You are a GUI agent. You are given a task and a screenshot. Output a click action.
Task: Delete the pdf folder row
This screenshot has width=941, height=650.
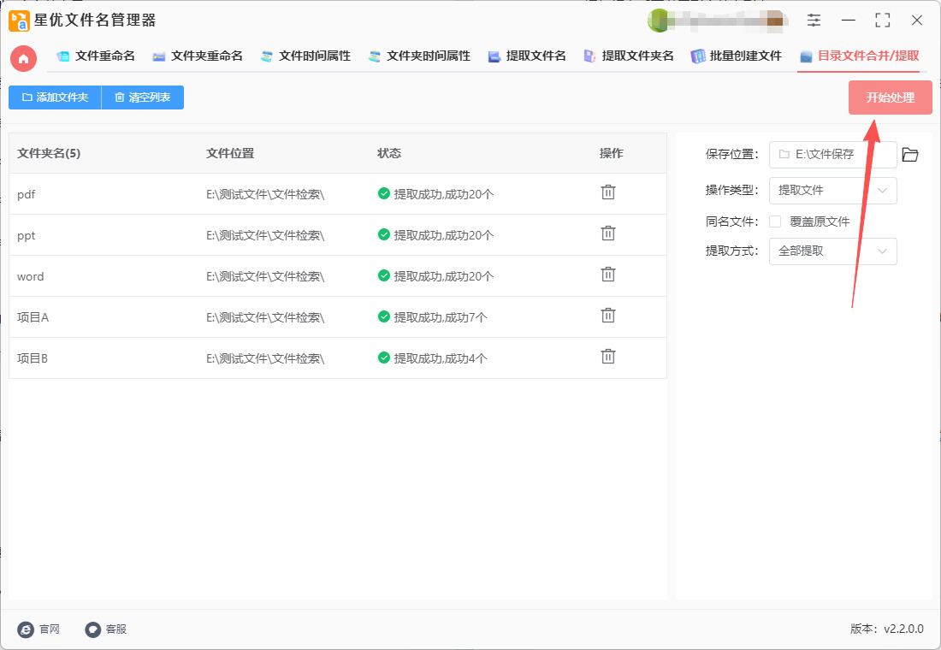(x=608, y=192)
